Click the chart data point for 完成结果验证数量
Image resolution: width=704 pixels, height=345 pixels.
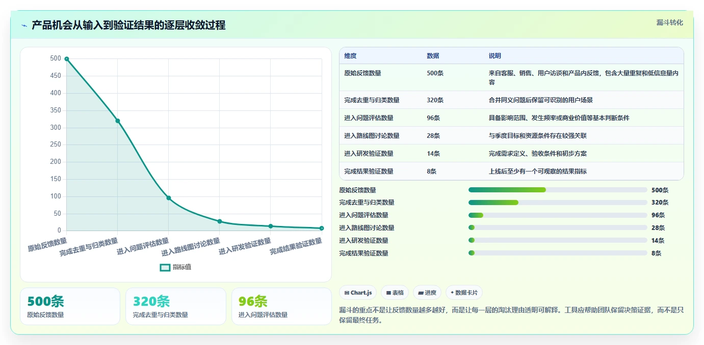tap(322, 228)
